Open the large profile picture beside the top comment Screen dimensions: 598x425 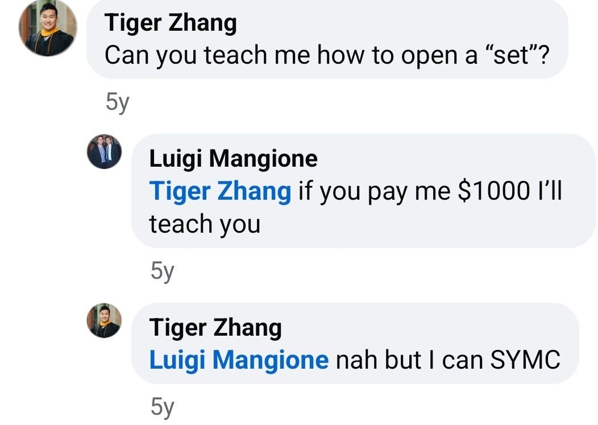pyautogui.click(x=48, y=27)
